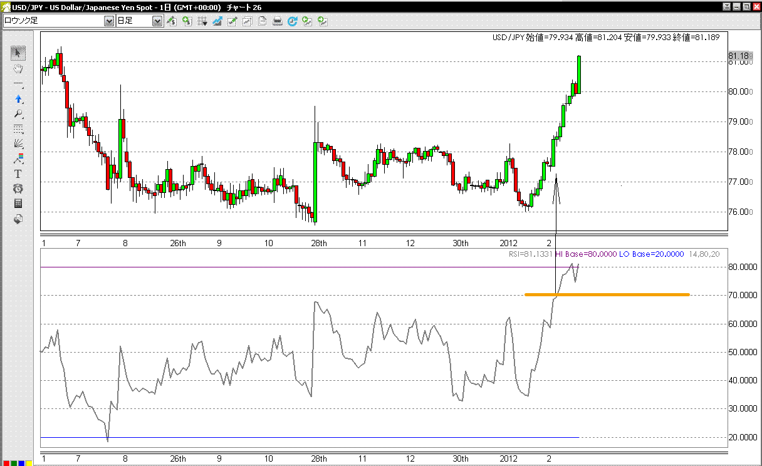Choose the horizontal line drawing tool

pos(18,84)
